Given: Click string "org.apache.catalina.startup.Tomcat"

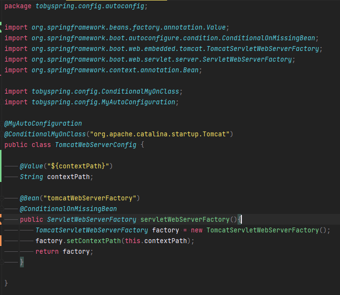Looking at the screenshot, I should coord(160,134).
